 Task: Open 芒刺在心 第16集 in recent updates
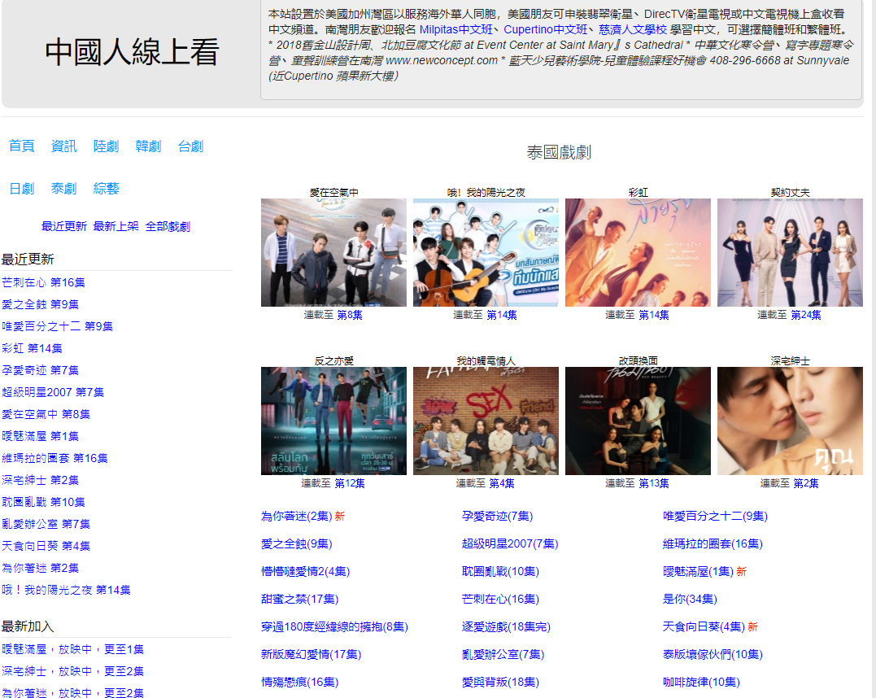pyautogui.click(x=44, y=283)
